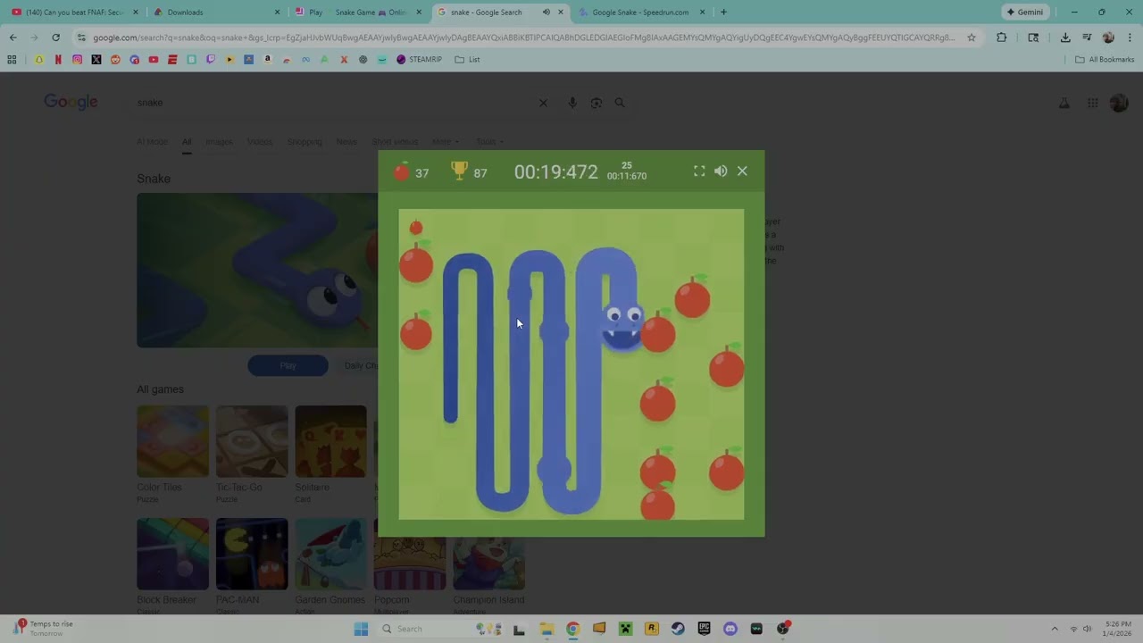1143x643 pixels.
Task: Open Discord from taskbar
Action: pos(730,629)
